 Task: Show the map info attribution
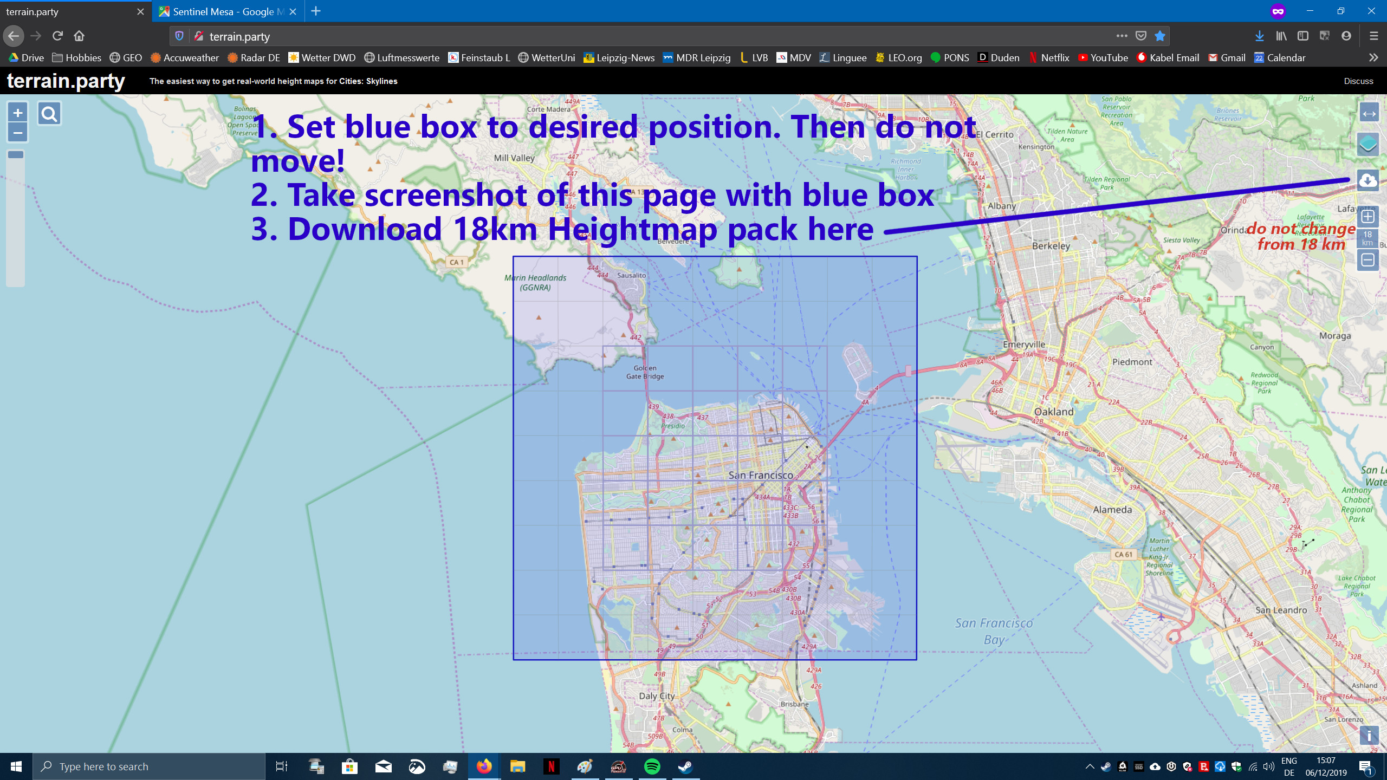1369,736
